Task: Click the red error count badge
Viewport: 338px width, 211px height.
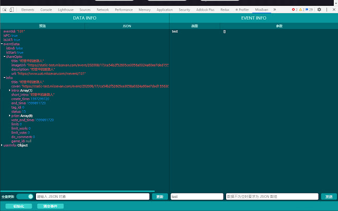Action: pyautogui.click(x=294, y=9)
